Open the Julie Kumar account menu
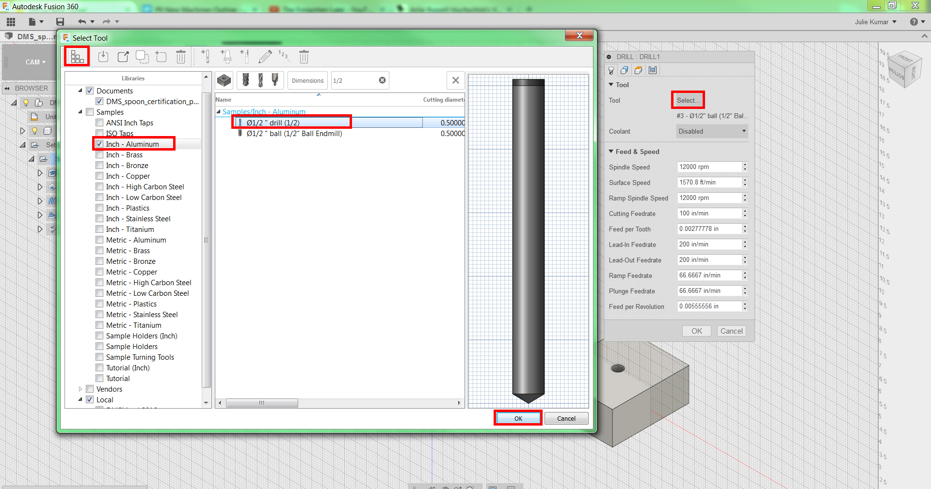Viewport: 931px width, 489px height. coord(875,22)
